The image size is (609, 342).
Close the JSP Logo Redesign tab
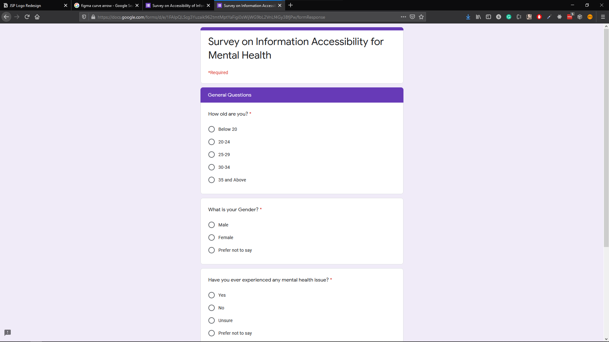coord(66,5)
